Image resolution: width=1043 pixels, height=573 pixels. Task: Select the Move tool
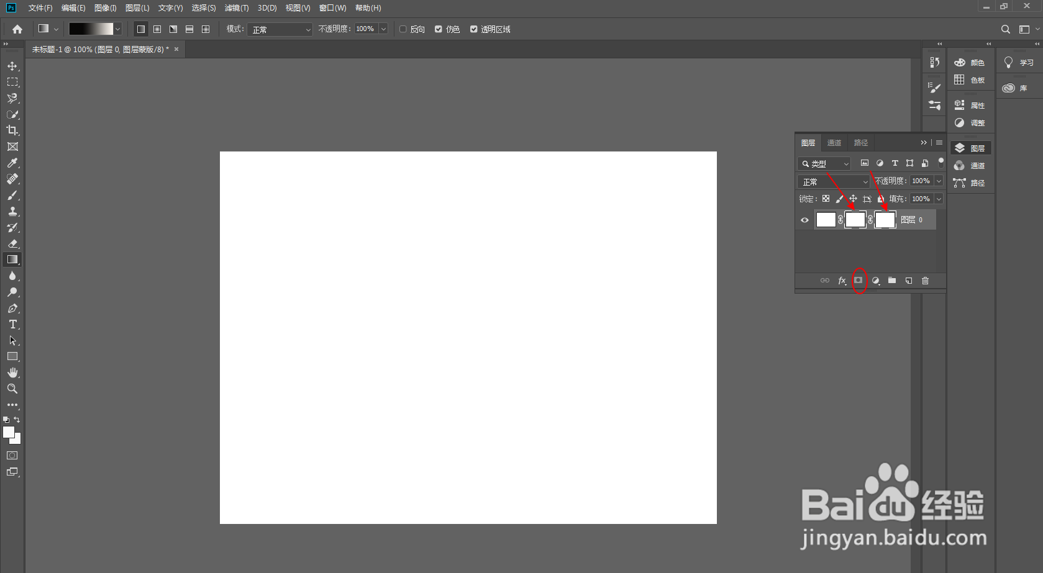[x=12, y=66]
